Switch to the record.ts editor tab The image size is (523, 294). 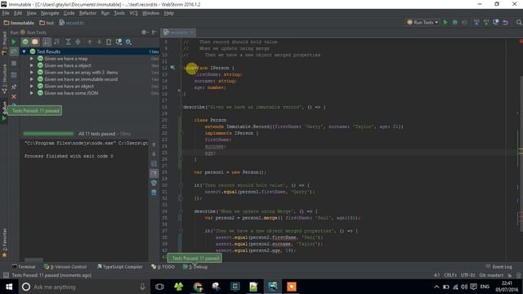[x=179, y=33]
